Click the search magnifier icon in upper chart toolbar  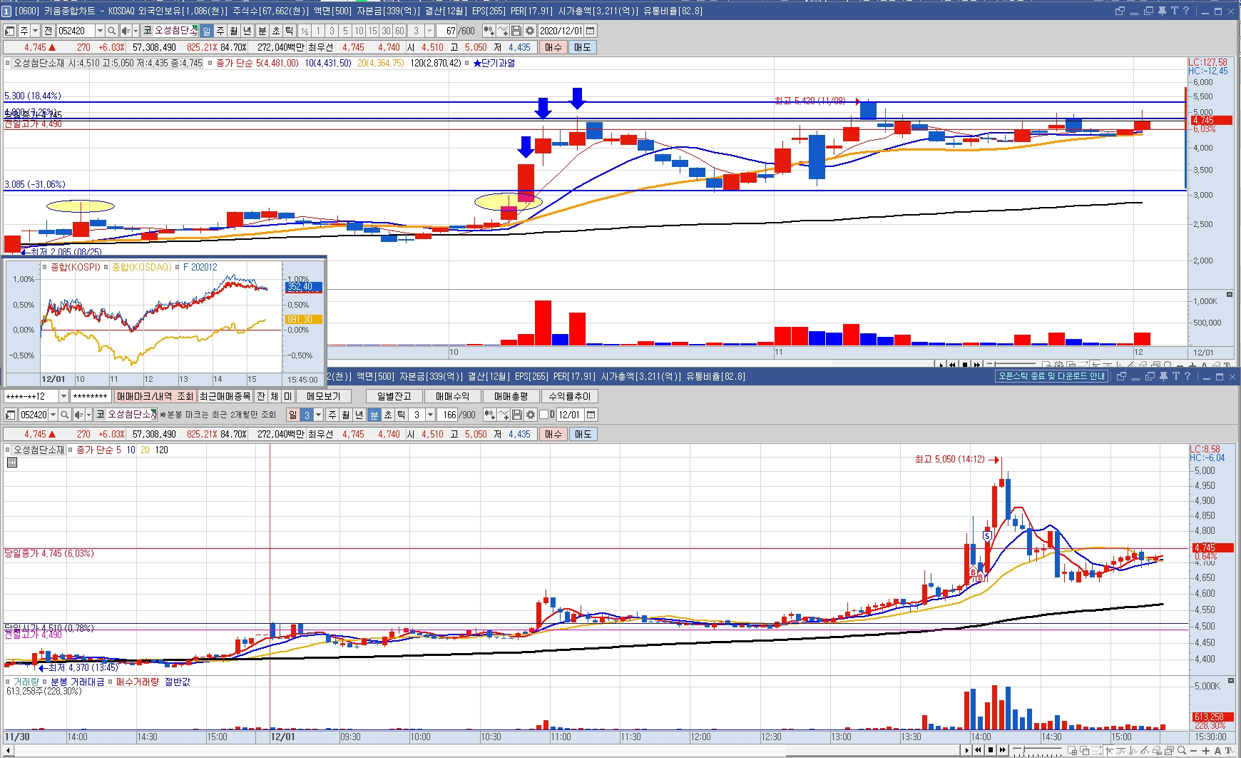click(112, 31)
